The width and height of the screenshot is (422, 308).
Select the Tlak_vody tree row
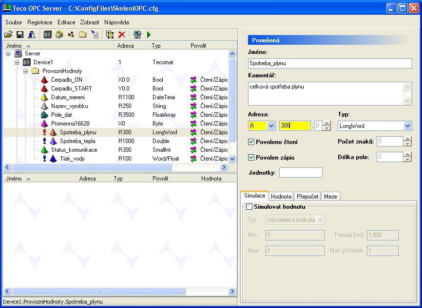[x=115, y=159]
